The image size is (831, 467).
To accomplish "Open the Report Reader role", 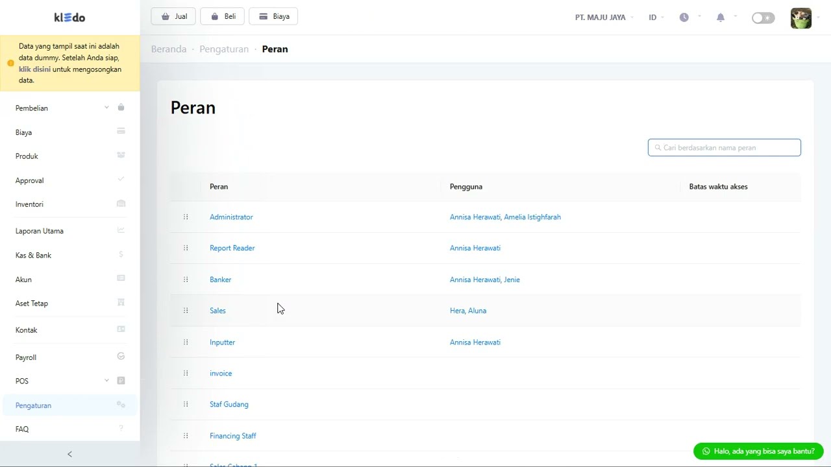I will (x=232, y=248).
